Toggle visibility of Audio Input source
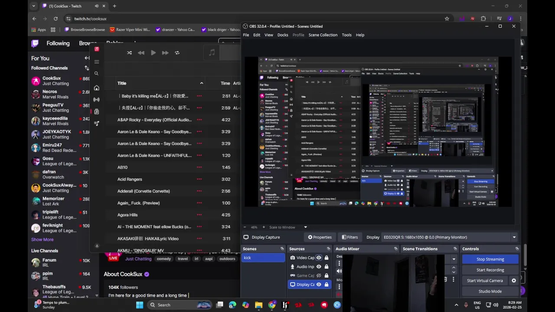The image size is (555, 312). click(319, 267)
